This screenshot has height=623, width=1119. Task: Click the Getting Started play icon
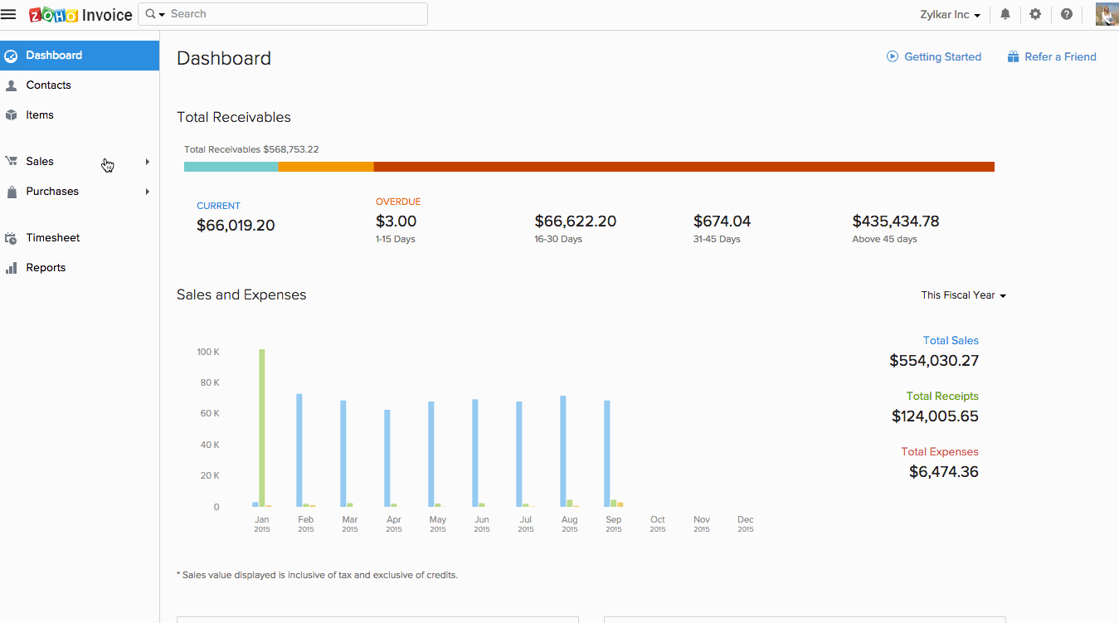pos(893,56)
